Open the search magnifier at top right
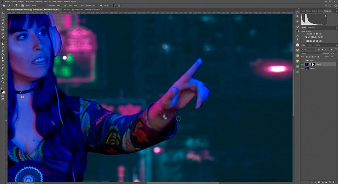Screen dimensions: 338x184 [326, 6]
